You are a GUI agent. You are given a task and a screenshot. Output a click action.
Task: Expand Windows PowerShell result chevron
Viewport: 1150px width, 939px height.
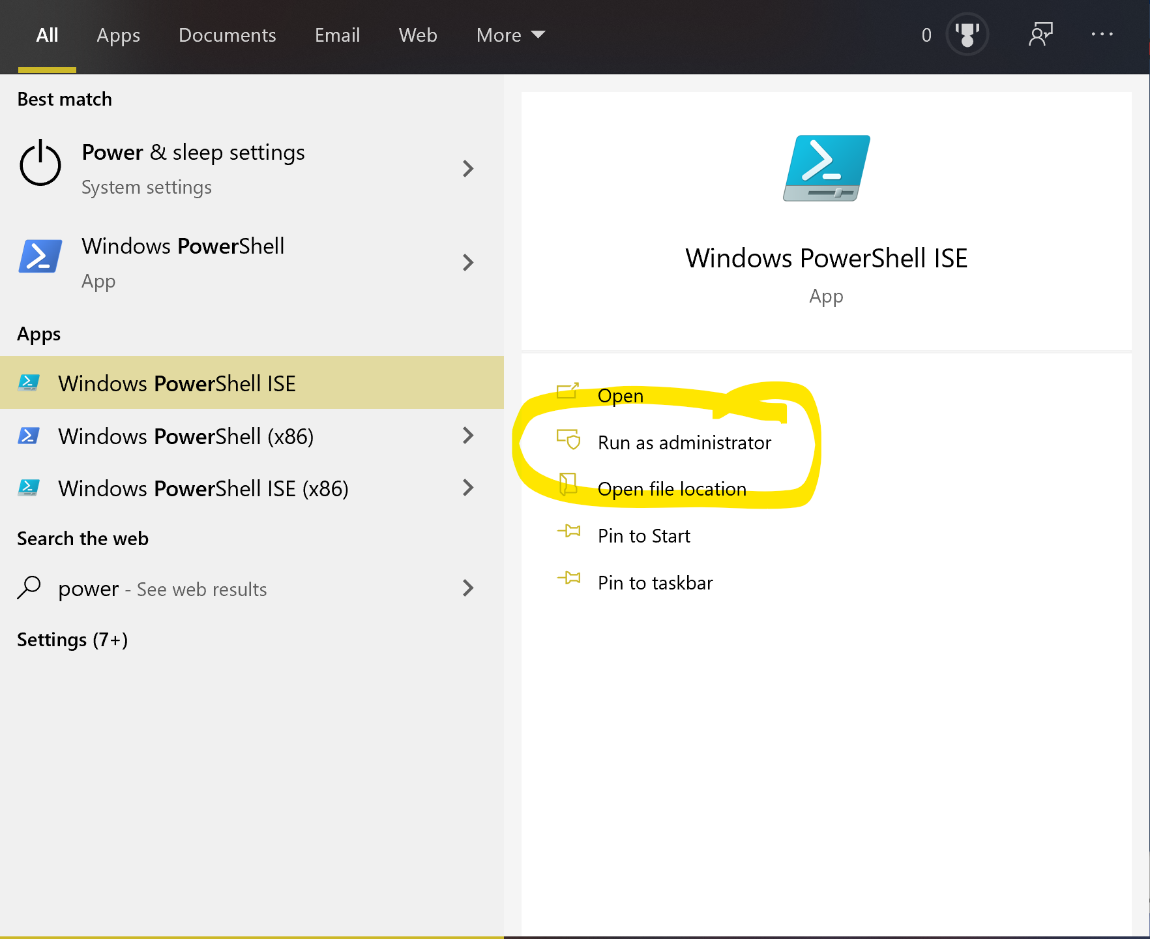tap(467, 263)
